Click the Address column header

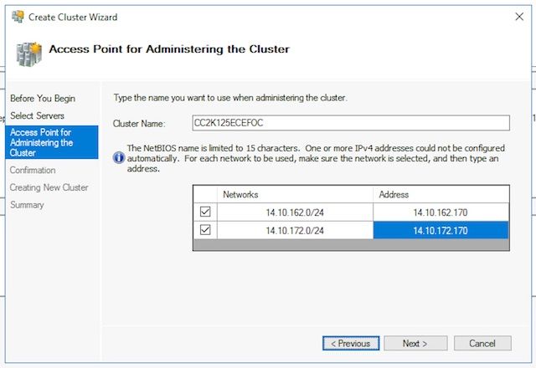click(x=441, y=194)
